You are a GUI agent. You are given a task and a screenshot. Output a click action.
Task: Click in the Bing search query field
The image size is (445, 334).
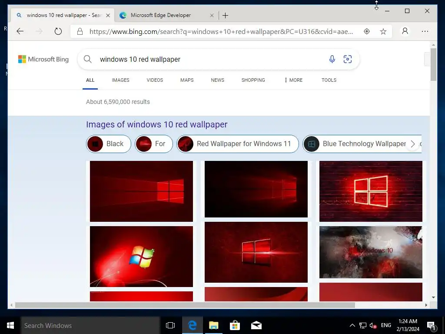click(210, 59)
